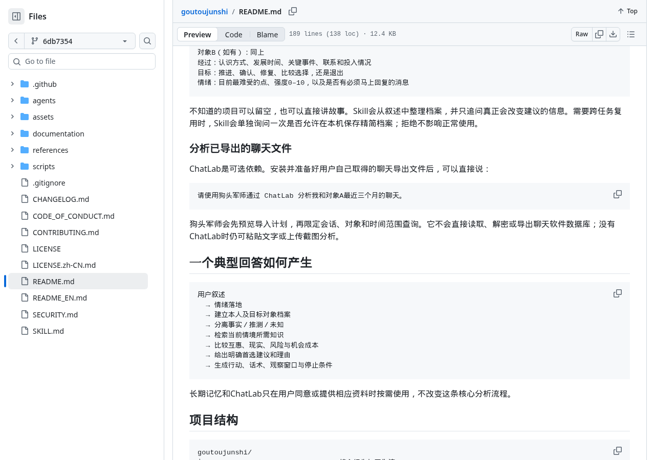Screen dimensions: 655x460
Task: Open the document outline list icon
Action: coord(631,34)
